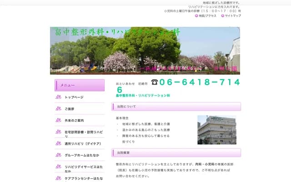
Task: Click the lotus icon beside ご挨拶
Action: (58, 109)
